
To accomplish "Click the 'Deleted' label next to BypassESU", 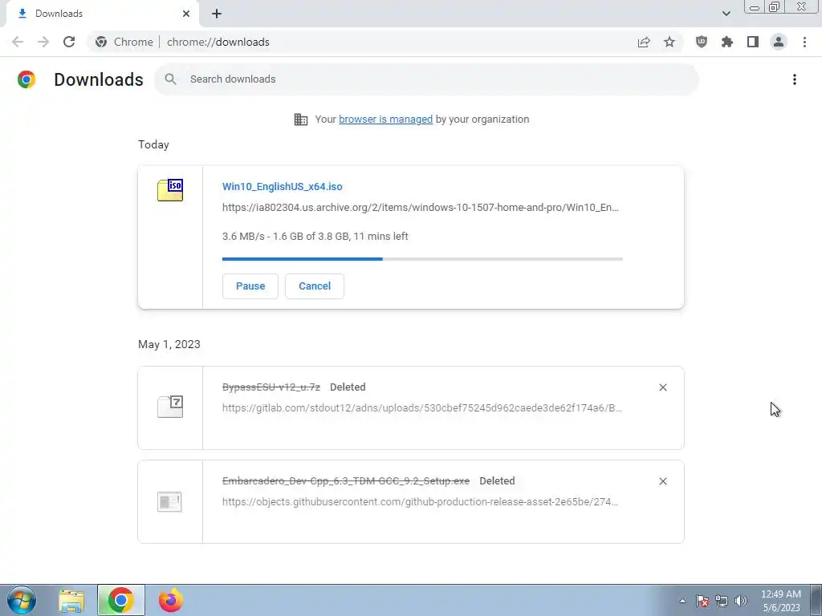I will point(348,387).
